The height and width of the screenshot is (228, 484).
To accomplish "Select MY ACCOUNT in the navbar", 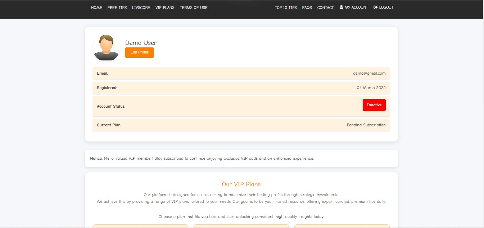I will 356,7.
